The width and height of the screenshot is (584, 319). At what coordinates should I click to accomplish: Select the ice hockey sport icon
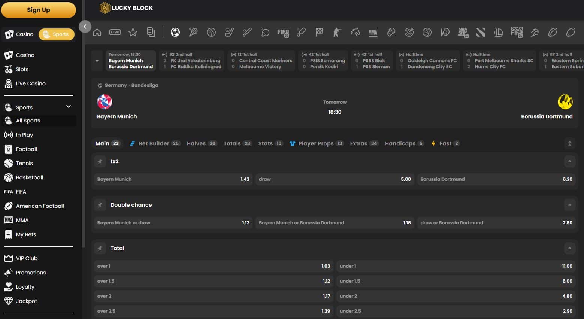pyautogui.click(x=229, y=33)
